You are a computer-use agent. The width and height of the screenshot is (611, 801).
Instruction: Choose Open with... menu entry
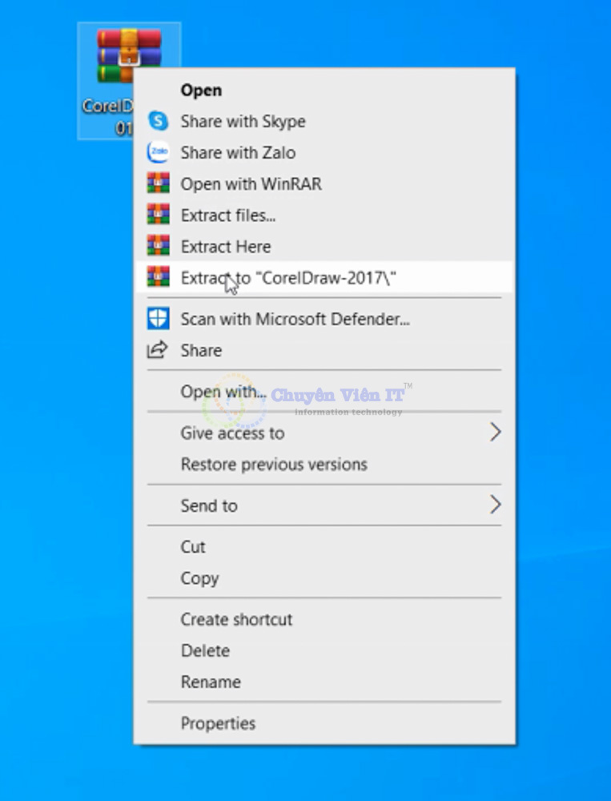[x=223, y=392]
